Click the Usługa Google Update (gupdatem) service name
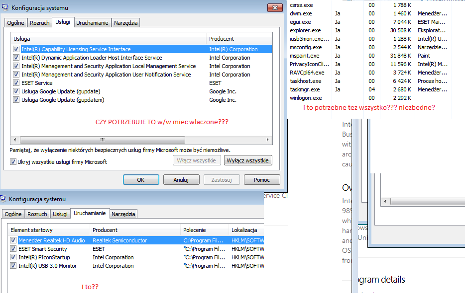 point(63,100)
